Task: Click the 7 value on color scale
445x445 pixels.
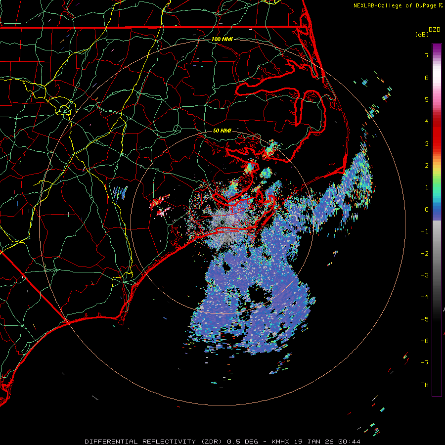Action: click(427, 55)
